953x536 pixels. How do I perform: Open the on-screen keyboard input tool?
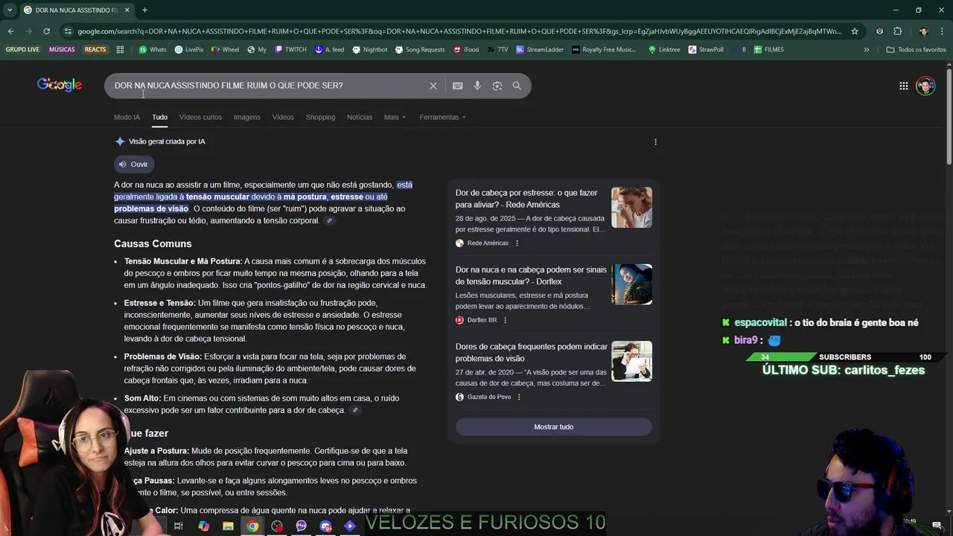458,86
